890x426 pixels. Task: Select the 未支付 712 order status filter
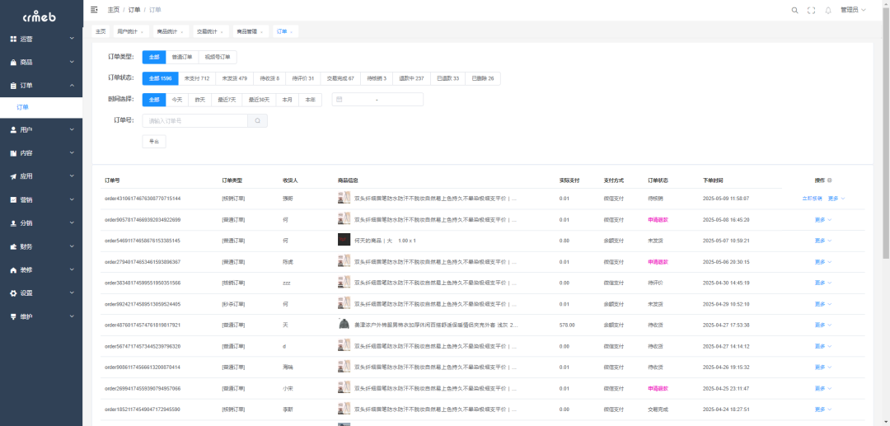(196, 78)
